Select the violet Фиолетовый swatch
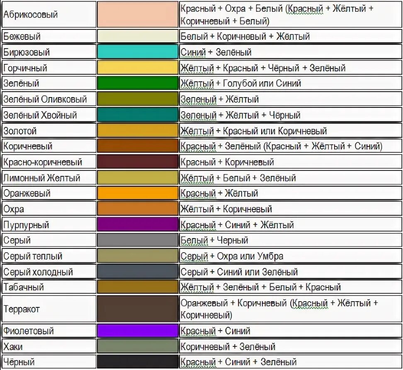 pos(138,331)
